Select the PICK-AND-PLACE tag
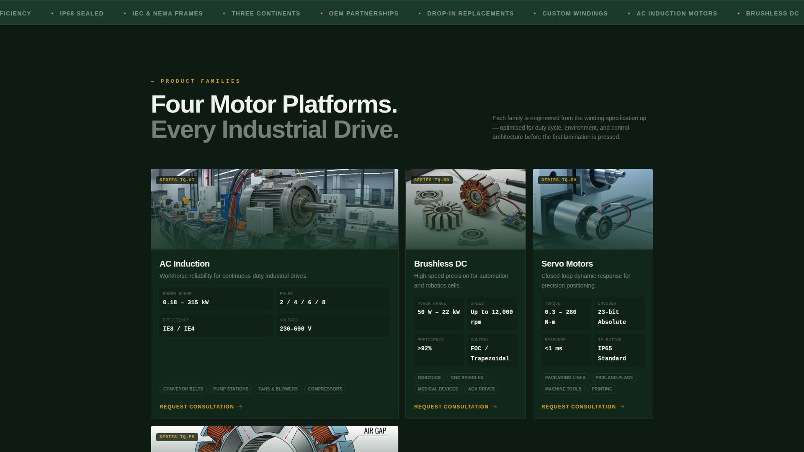804x452 pixels. click(x=614, y=378)
